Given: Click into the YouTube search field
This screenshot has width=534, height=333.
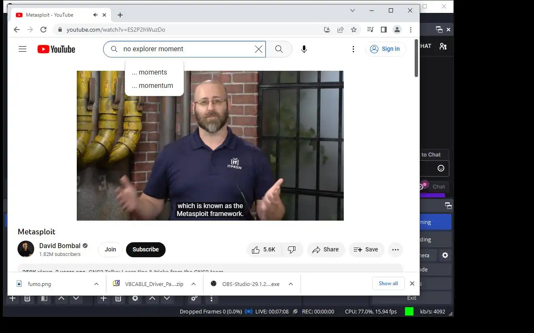Looking at the screenshot, I should (x=184, y=49).
